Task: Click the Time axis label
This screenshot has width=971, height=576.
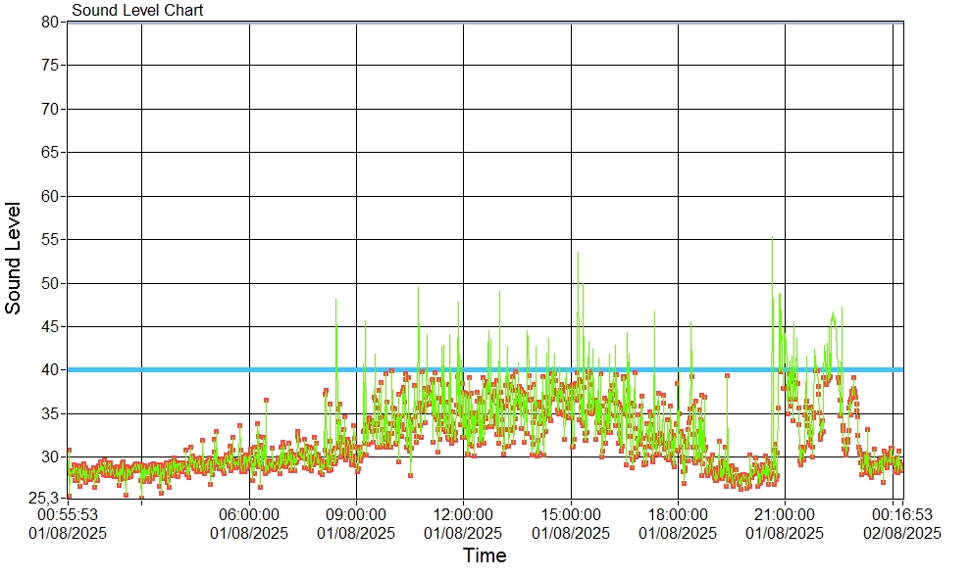Action: point(485,556)
